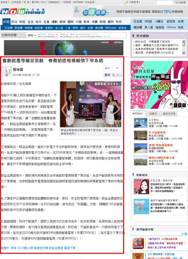
Task: Open the 1+1 Plus property thumbnail
Action: (x=141, y=123)
